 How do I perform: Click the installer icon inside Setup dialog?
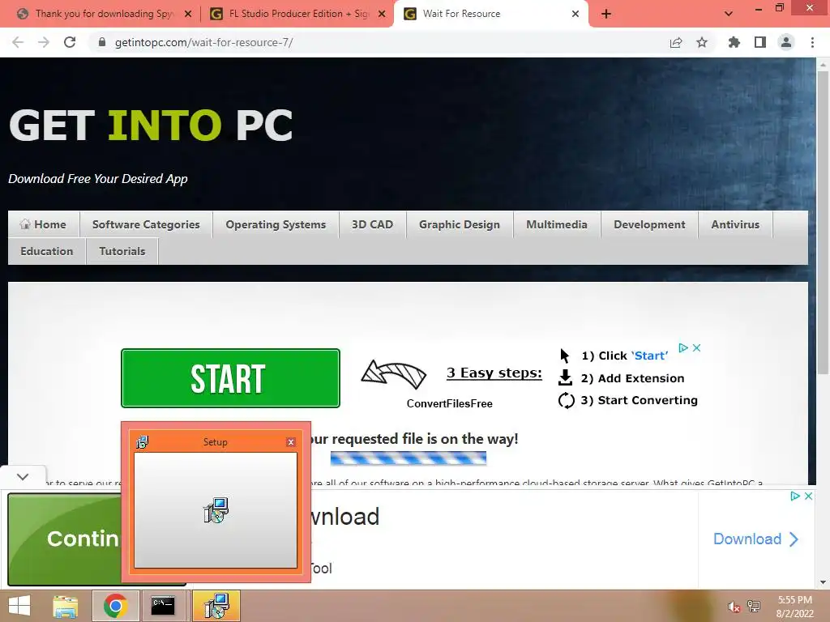click(216, 510)
